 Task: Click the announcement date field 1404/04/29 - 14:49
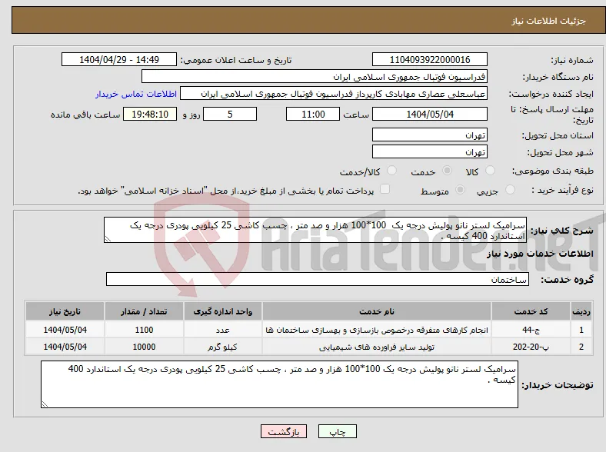coord(119,59)
